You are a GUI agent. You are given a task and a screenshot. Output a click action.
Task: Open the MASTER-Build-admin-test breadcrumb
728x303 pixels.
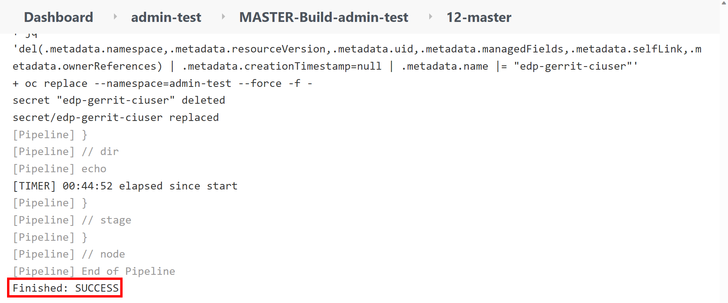[x=323, y=17]
